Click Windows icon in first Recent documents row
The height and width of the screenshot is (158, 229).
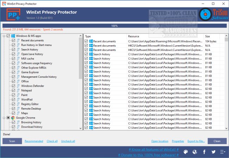91,41
